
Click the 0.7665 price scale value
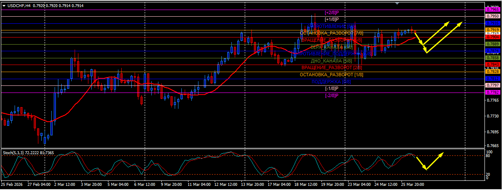(493, 146)
